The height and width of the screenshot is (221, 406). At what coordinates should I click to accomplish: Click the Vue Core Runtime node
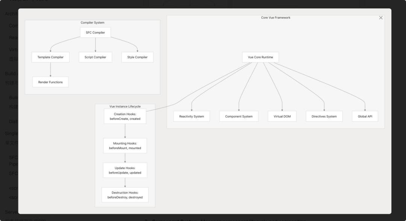point(261,57)
